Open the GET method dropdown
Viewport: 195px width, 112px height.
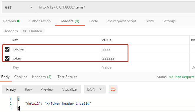click(19, 7)
